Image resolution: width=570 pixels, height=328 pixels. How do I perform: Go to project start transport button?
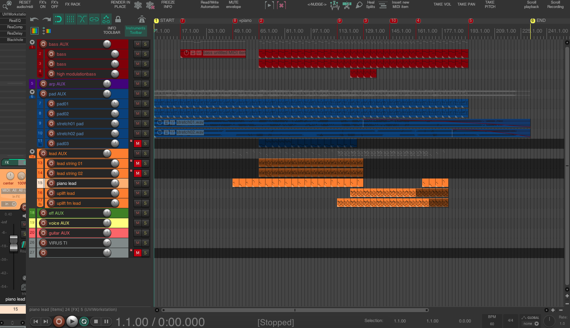pos(36,321)
